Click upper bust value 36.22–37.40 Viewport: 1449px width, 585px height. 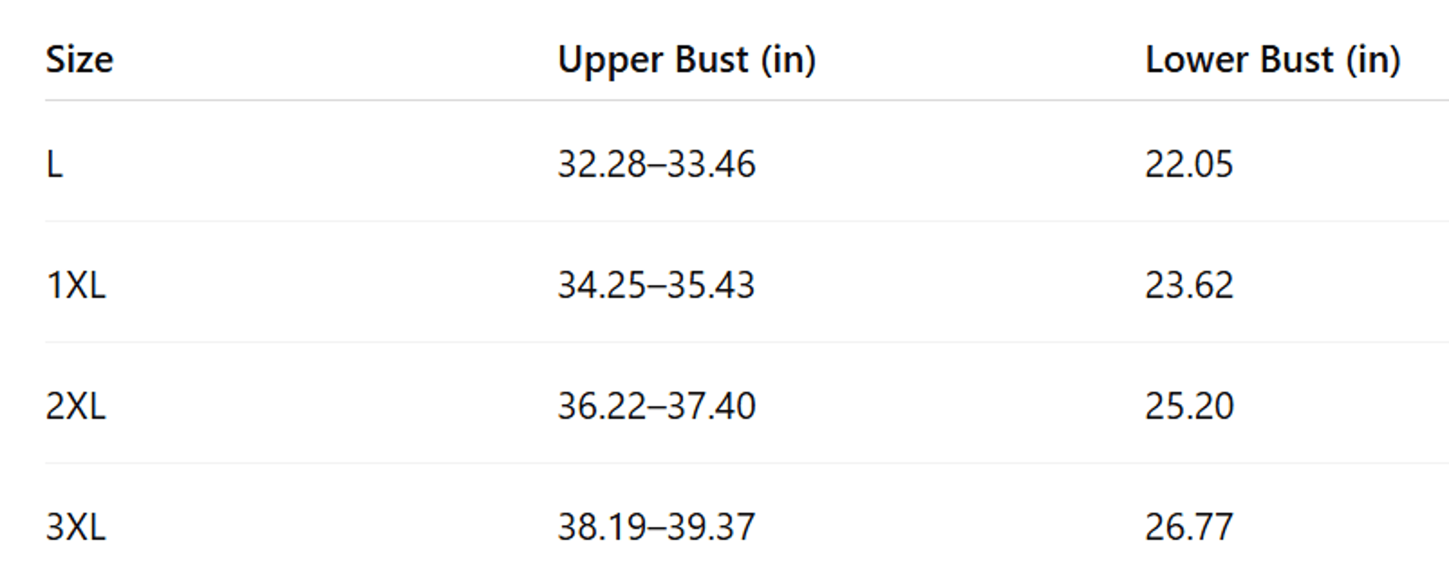657,406
